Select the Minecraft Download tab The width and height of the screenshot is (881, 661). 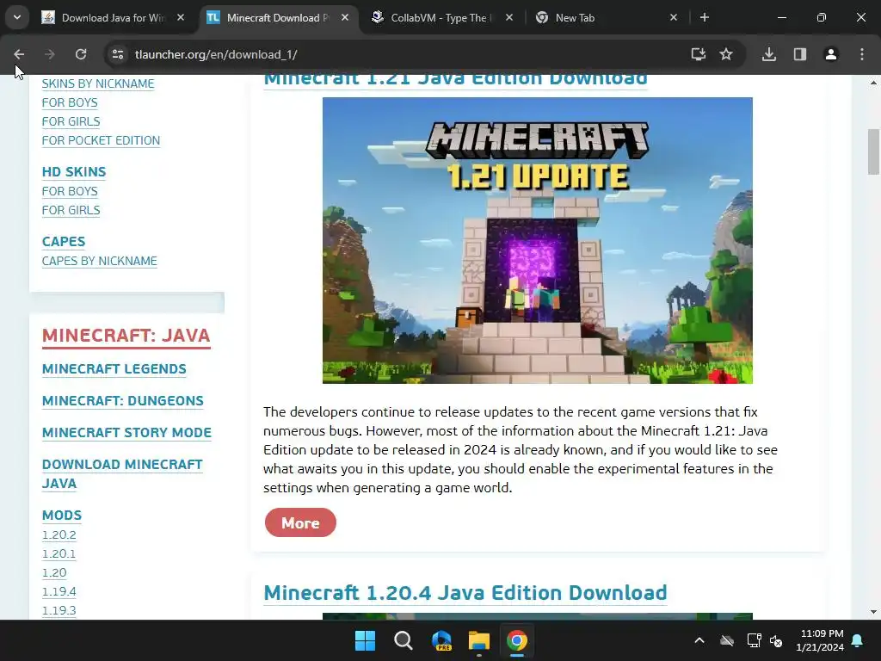278,18
